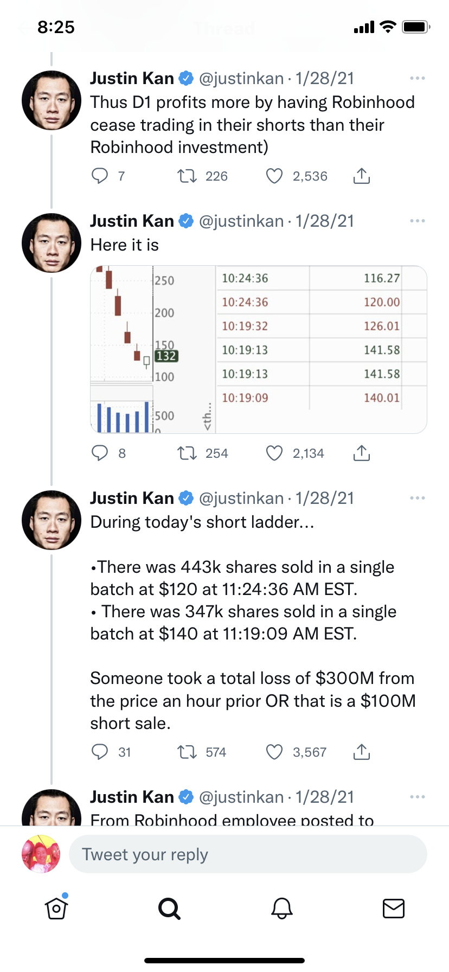The image size is (449, 972).
Task: Open the stock chart image attachment
Action: [259, 350]
